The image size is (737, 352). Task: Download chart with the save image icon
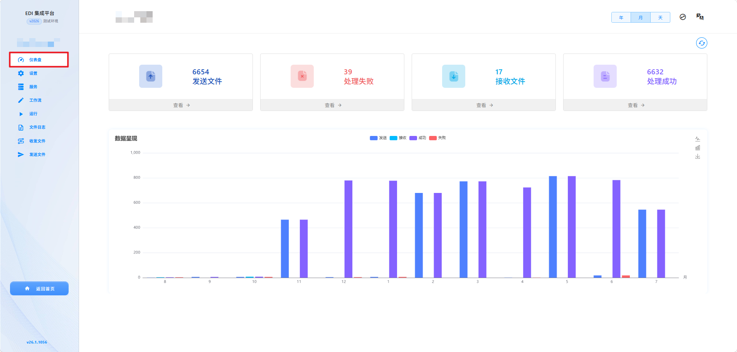(698, 156)
